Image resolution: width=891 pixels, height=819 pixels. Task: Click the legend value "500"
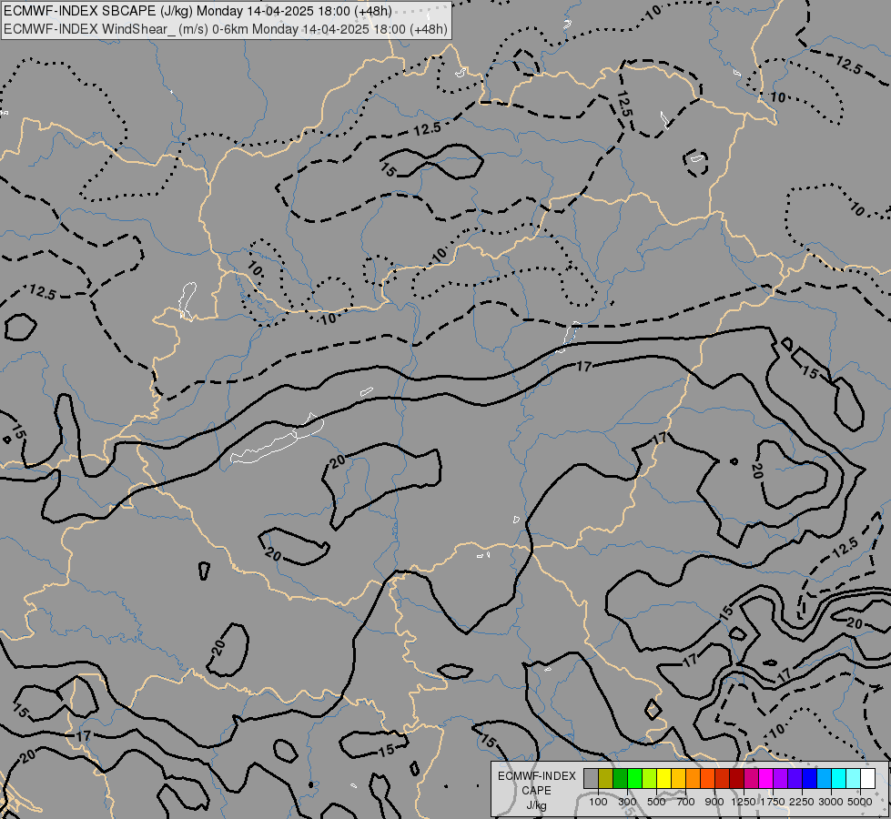click(x=656, y=802)
